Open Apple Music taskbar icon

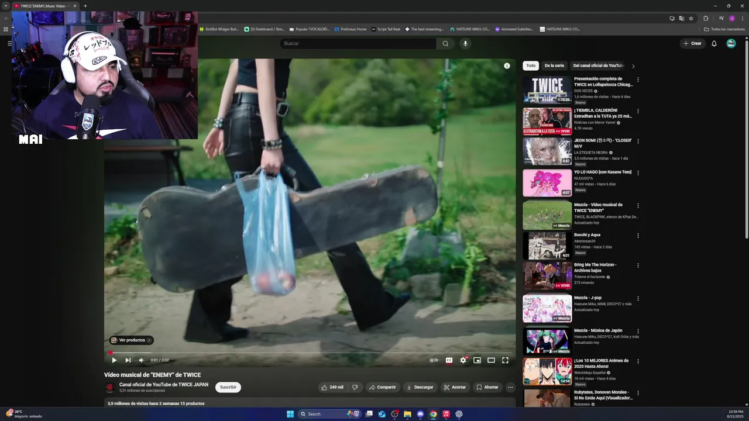coord(446,414)
